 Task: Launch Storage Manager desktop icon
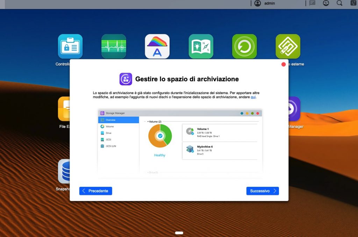pos(294,109)
